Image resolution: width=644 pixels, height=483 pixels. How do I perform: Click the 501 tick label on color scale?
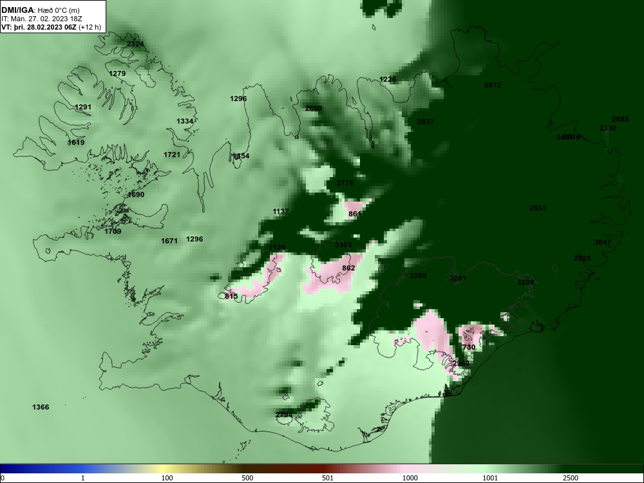327,478
